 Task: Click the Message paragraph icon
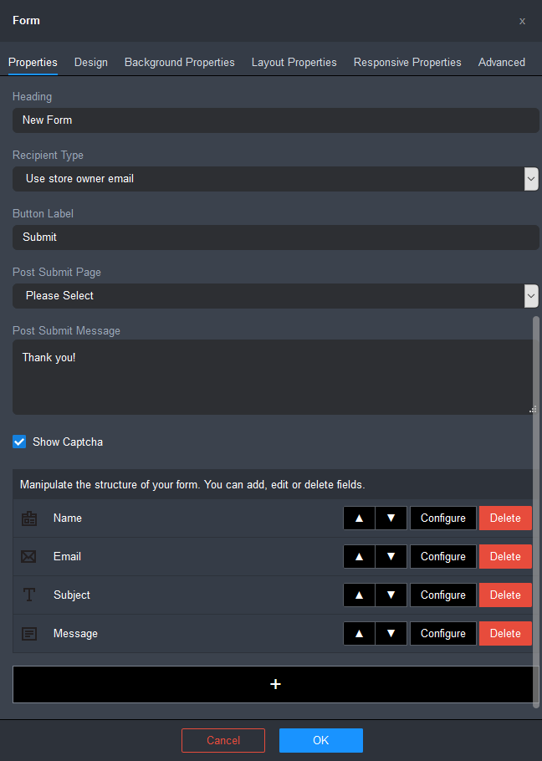pyautogui.click(x=29, y=633)
